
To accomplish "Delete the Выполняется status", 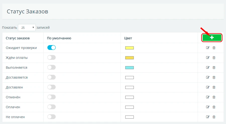I will click(x=214, y=67).
